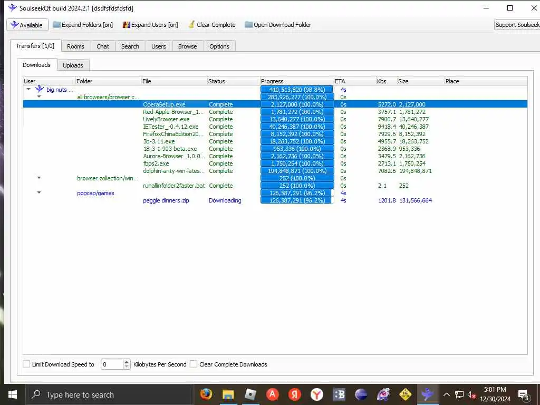Open the notification center icon

tap(524, 395)
